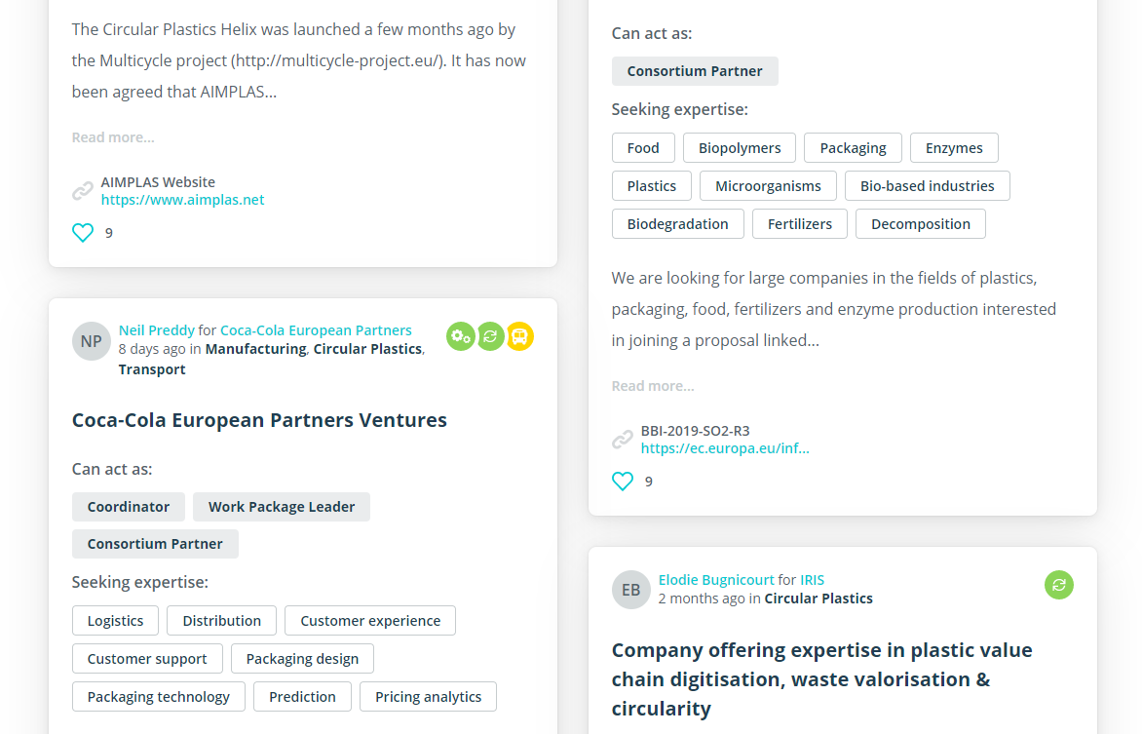The image size is (1142, 734).
Task: Select Consortium Partner tag on Coca-Cola card
Action: (x=155, y=544)
